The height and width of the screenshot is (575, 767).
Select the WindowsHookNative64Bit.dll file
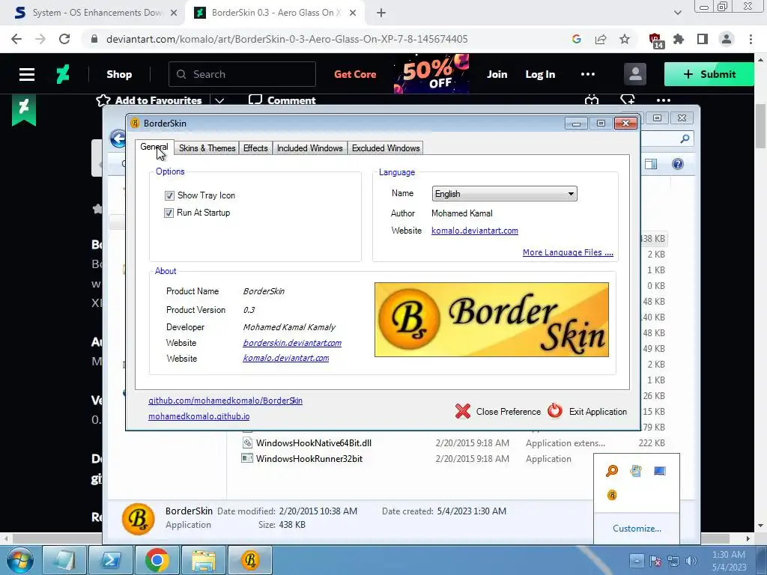coord(313,443)
